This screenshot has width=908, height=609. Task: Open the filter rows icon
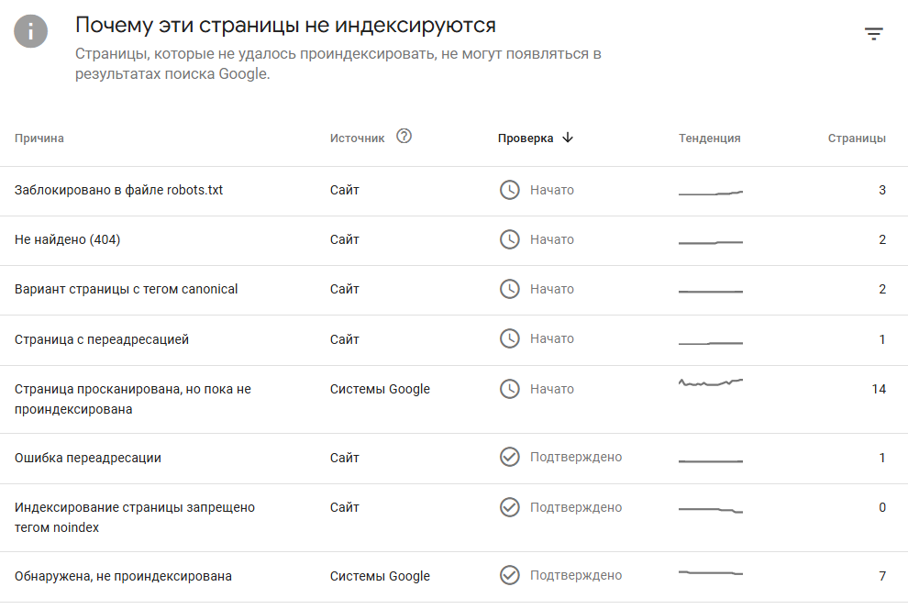tap(873, 34)
